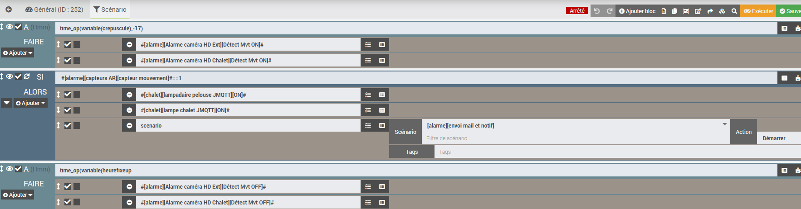Open the scenario search magnifier
This screenshot has width=801, height=209.
[734, 11]
